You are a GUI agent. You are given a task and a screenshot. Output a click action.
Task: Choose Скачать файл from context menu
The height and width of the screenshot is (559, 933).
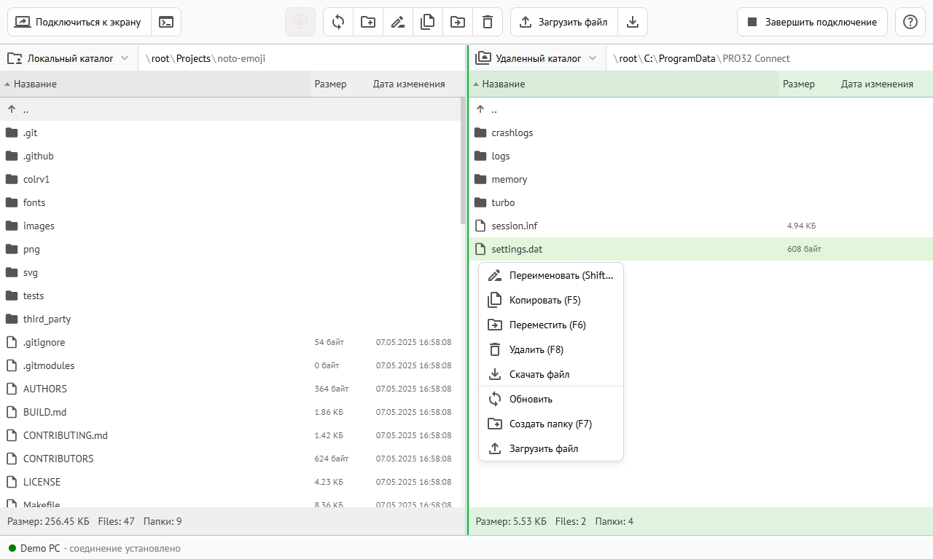coord(551,374)
